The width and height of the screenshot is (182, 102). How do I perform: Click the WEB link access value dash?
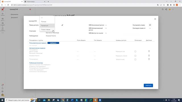[106, 33]
